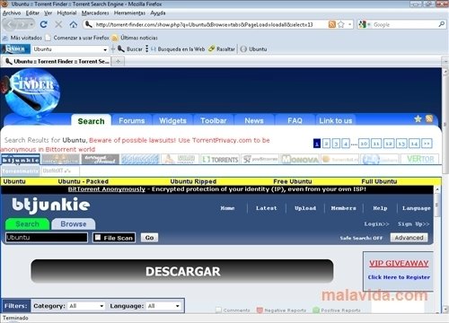This screenshot has width=449, height=323.
Task: Click the Login>> link
Action: (376, 224)
